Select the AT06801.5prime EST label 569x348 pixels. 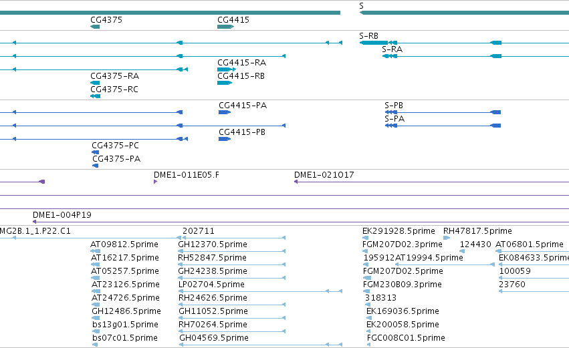530,244
